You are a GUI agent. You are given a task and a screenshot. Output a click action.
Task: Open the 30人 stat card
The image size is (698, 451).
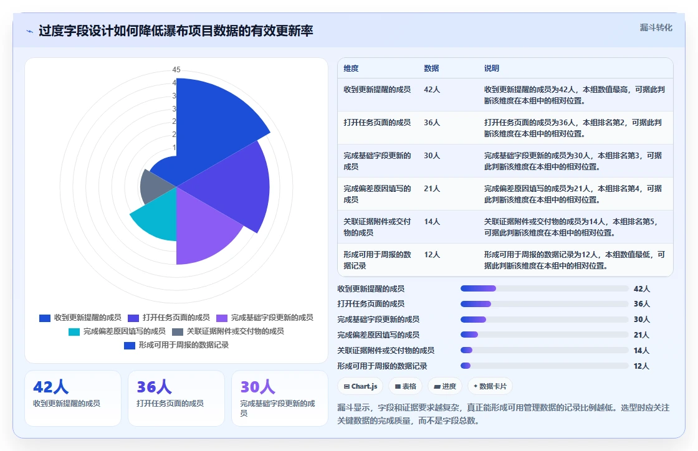280,398
